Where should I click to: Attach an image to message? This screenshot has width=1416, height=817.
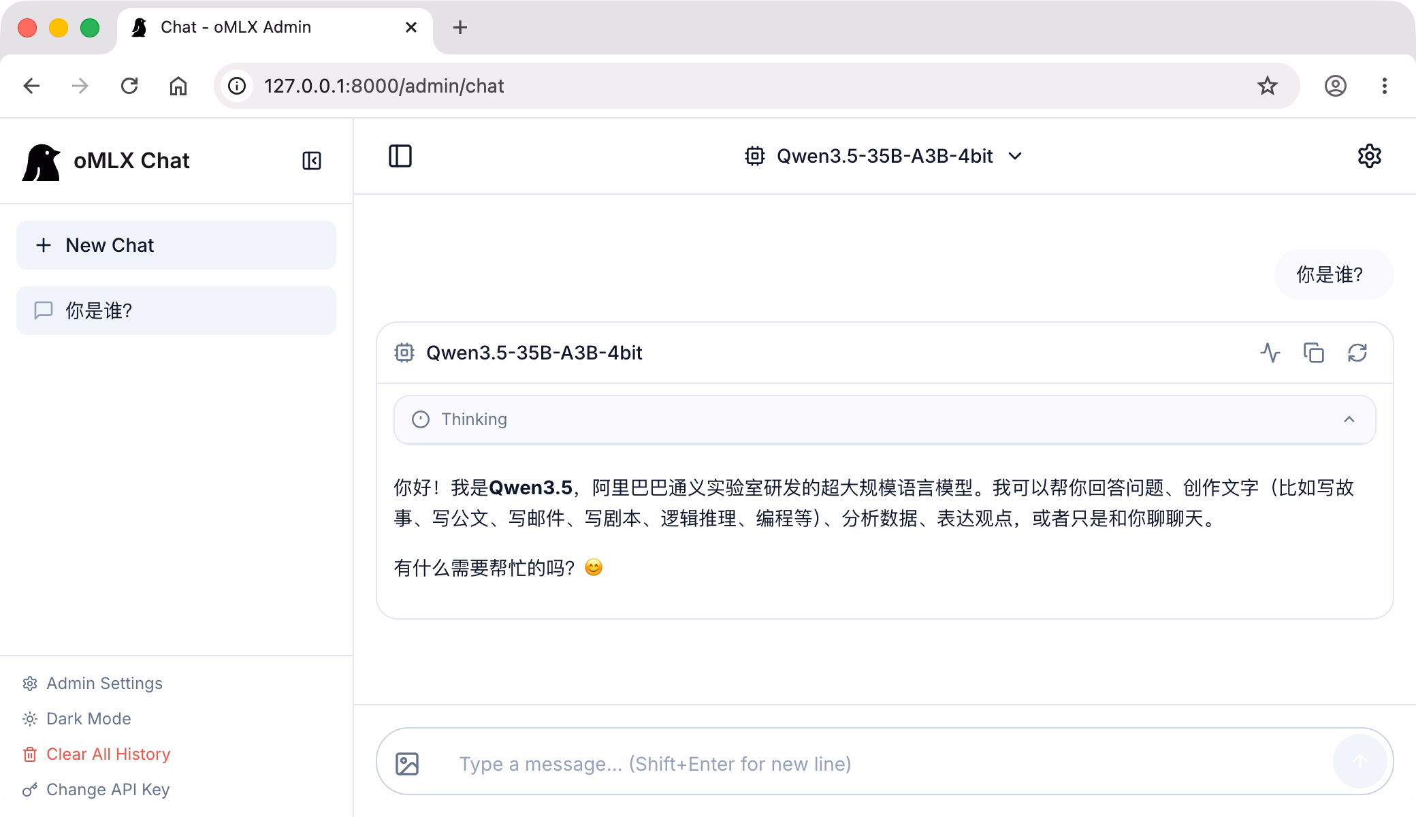[407, 764]
